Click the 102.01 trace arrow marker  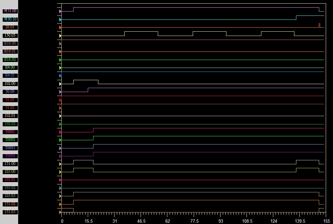pyautogui.click(x=60, y=116)
